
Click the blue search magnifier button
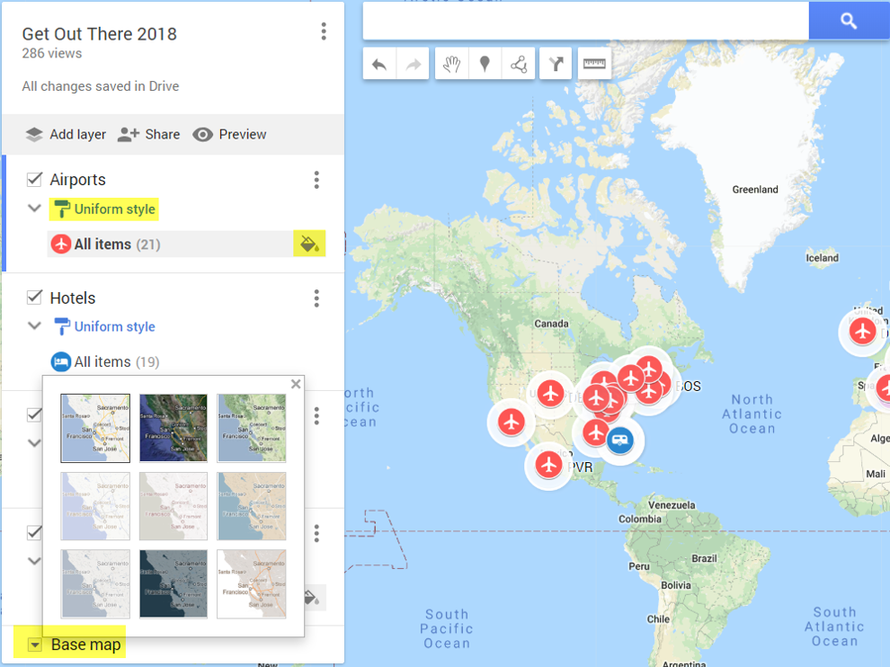pyautogui.click(x=849, y=21)
